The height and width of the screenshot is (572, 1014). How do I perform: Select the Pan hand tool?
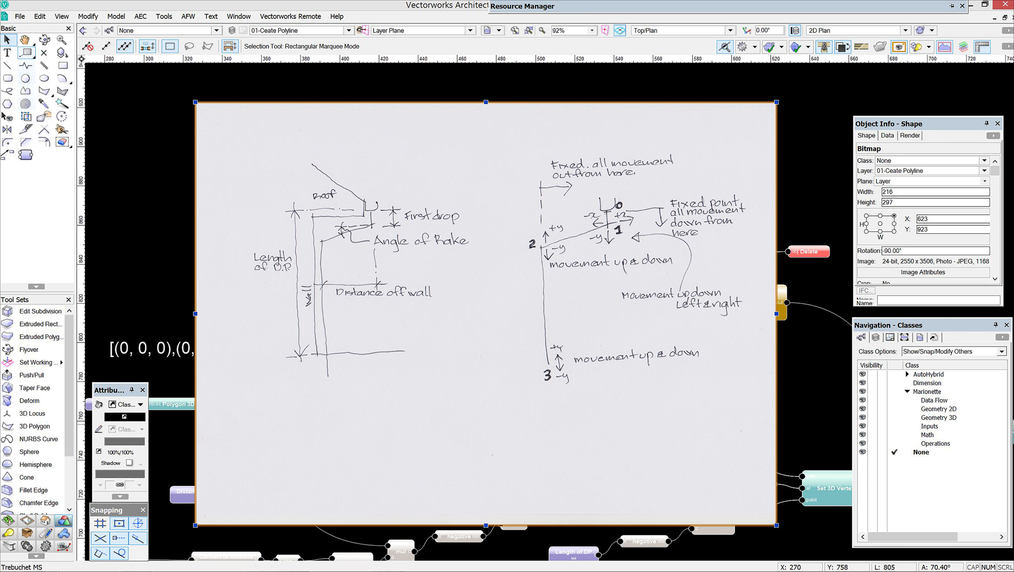(x=25, y=40)
